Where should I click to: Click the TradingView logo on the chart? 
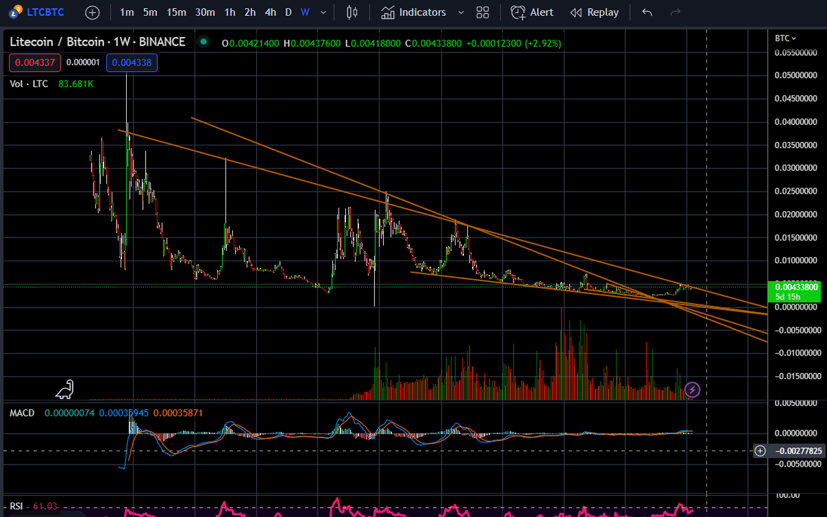pos(64,389)
